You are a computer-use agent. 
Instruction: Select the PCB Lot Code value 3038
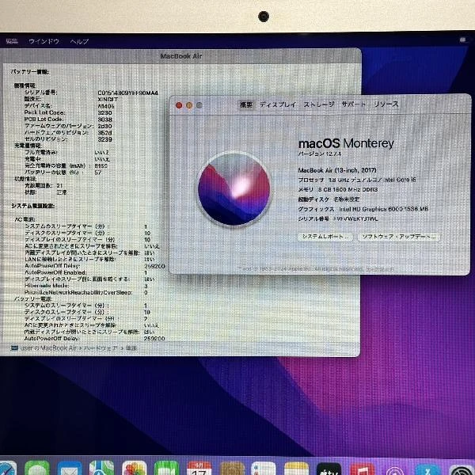104,120
